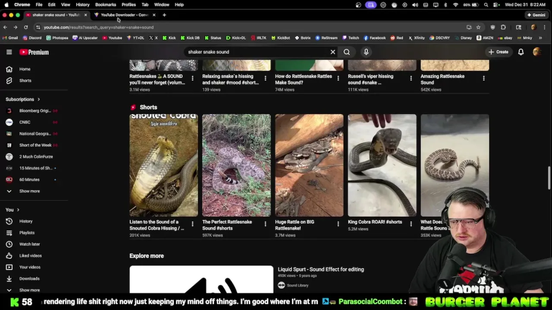This screenshot has width=552, height=310.
Task: Open the Profiles menu in menu bar
Action: click(x=129, y=5)
